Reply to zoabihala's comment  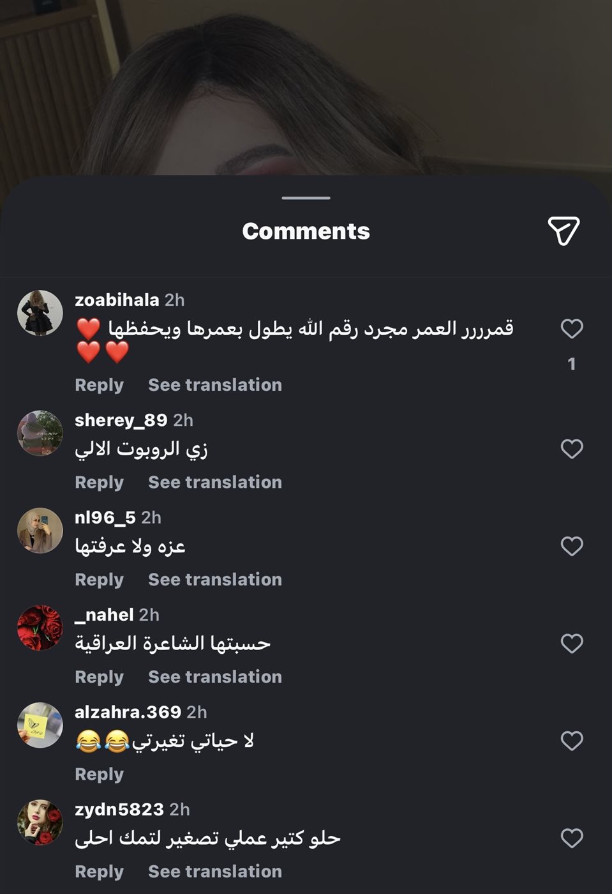[x=99, y=385]
